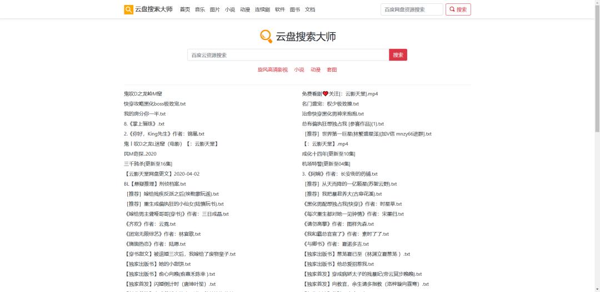Open 成化十四年[更新至10集] result
600x292 pixels.
point(329,154)
